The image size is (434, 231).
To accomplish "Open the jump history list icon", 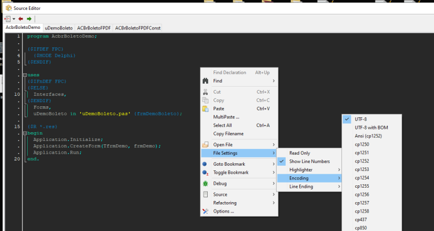I will [8, 19].
